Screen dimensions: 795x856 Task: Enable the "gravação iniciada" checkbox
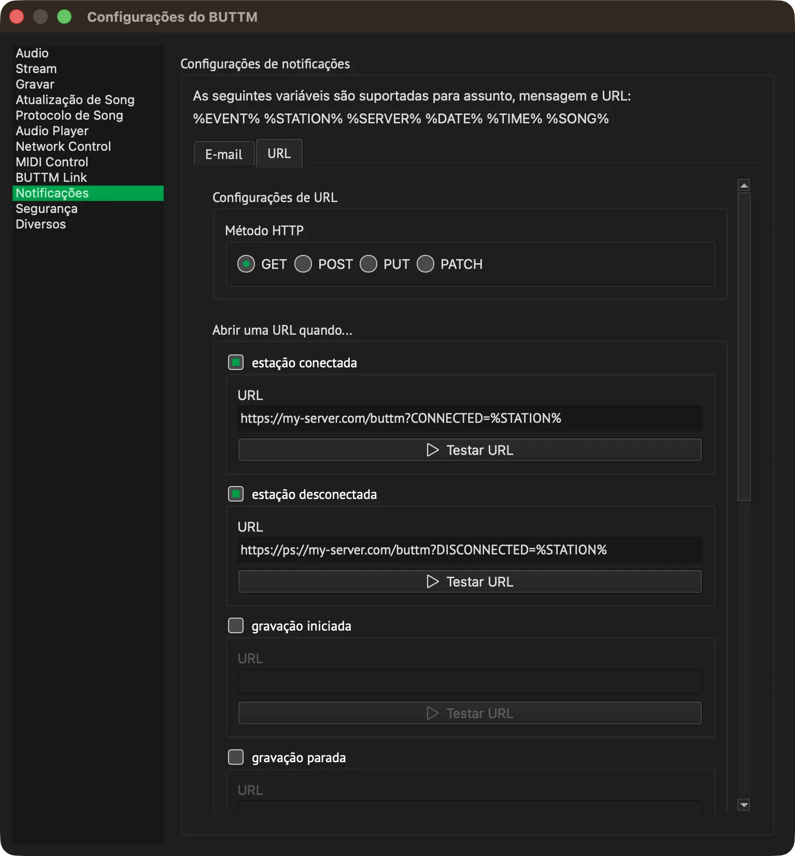[x=236, y=625]
